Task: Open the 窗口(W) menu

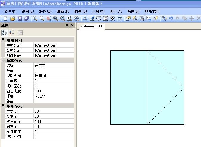Action: click(x=116, y=11)
